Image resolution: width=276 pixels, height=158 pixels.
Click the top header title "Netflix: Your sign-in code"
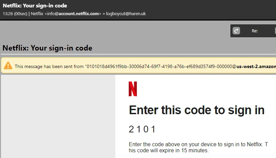point(35,6)
